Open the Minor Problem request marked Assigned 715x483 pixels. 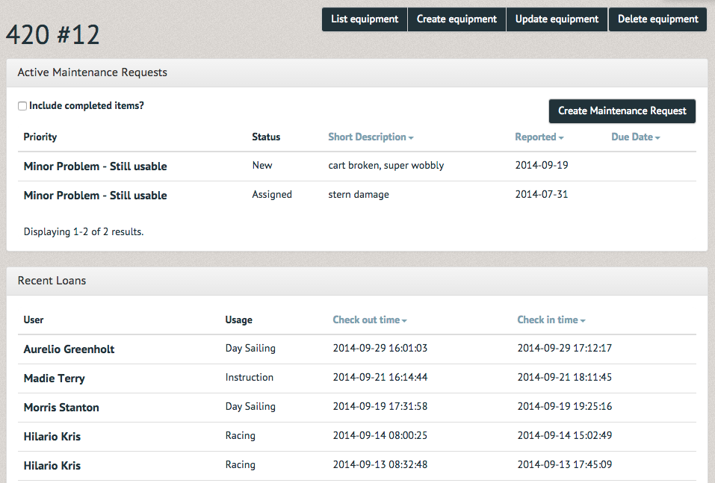coord(96,196)
